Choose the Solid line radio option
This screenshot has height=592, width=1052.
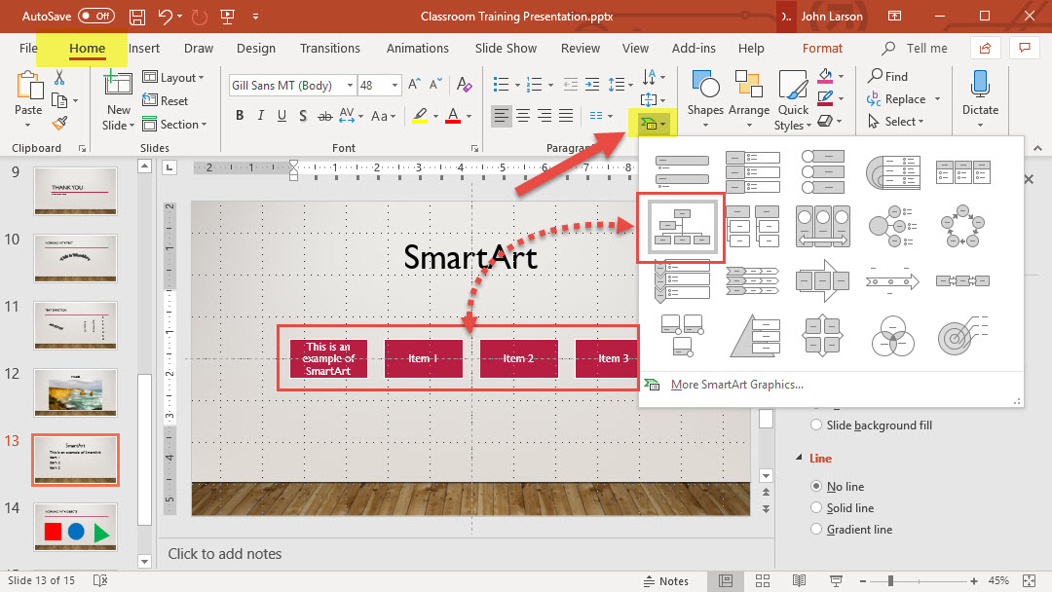coord(816,508)
